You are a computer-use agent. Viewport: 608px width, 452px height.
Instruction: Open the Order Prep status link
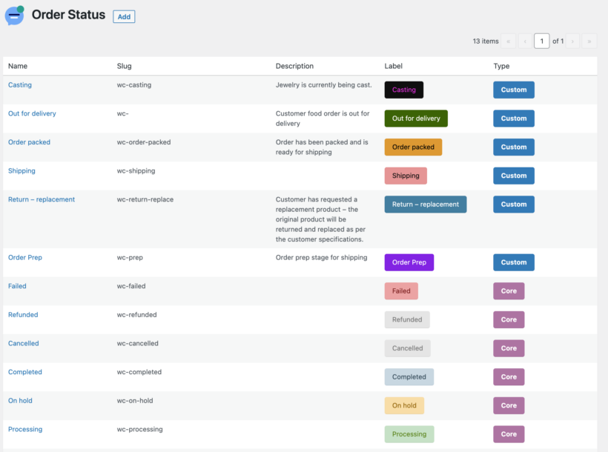(25, 257)
